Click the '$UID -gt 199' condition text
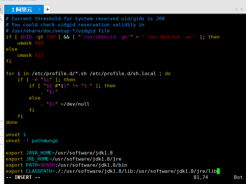This screenshot has height=184, width=246. [x=38, y=37]
